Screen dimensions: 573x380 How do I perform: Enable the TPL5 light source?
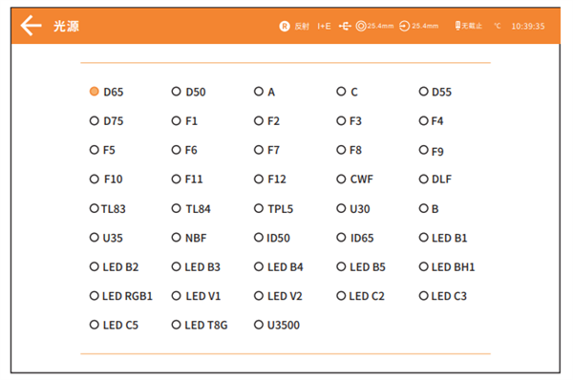[x=259, y=208]
